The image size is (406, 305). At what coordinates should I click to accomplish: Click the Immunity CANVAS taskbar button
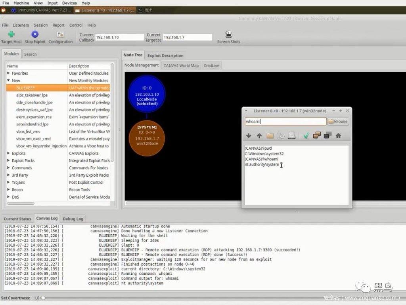tap(41, 10)
